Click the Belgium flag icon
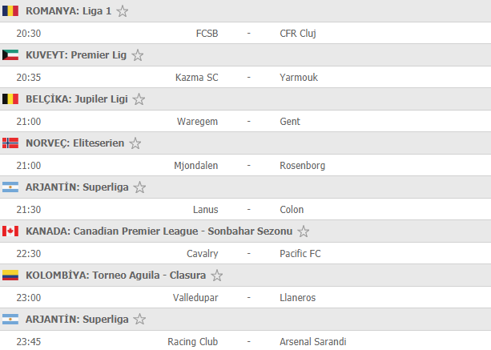 coord(10,99)
